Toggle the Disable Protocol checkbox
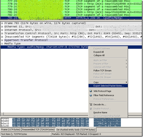This screenshot has height=137, width=143. pyautogui.click(x=91, y=109)
